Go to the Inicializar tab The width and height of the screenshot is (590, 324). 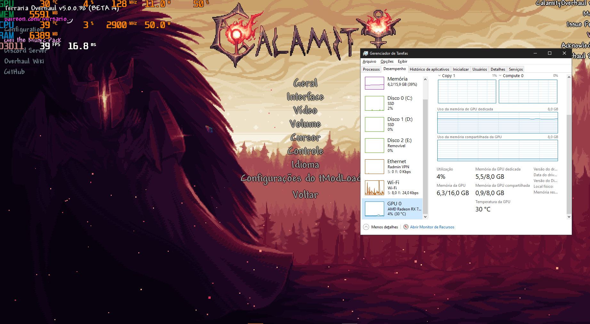pos(461,69)
